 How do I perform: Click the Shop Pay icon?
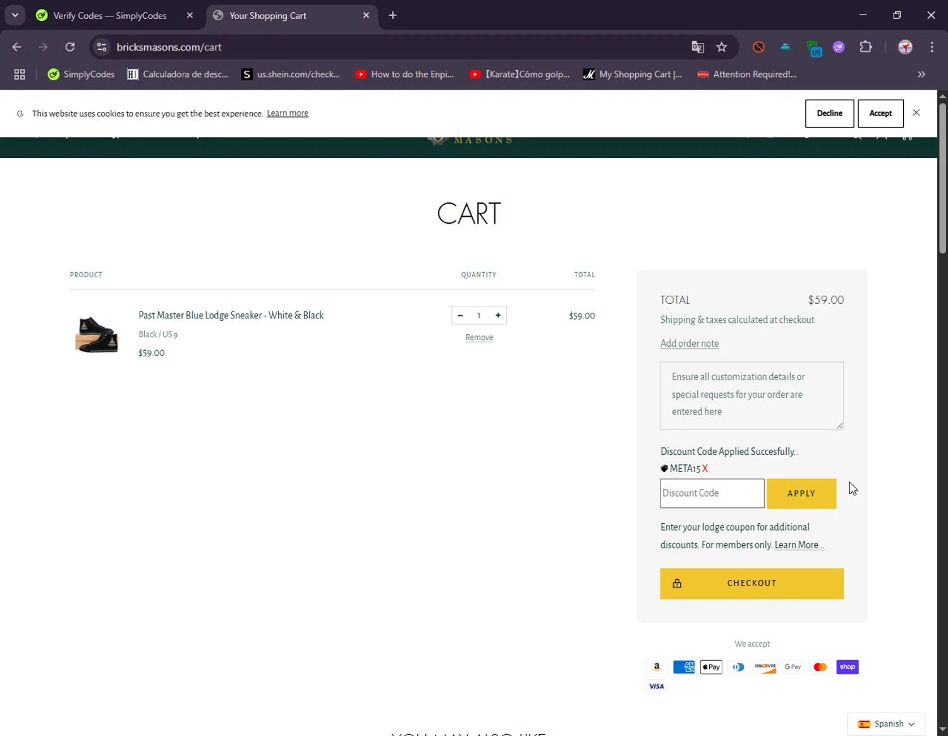[848, 667]
